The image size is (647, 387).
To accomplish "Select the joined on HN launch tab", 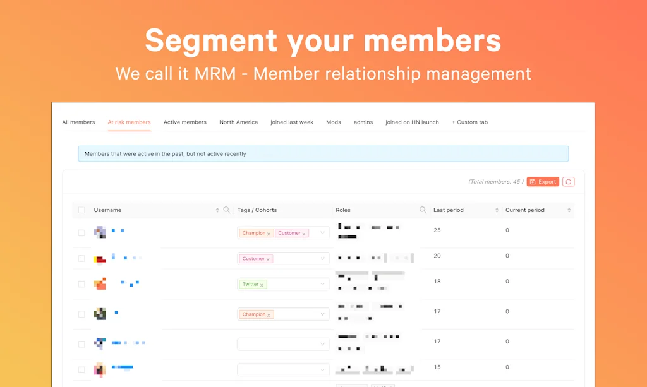I will point(412,122).
